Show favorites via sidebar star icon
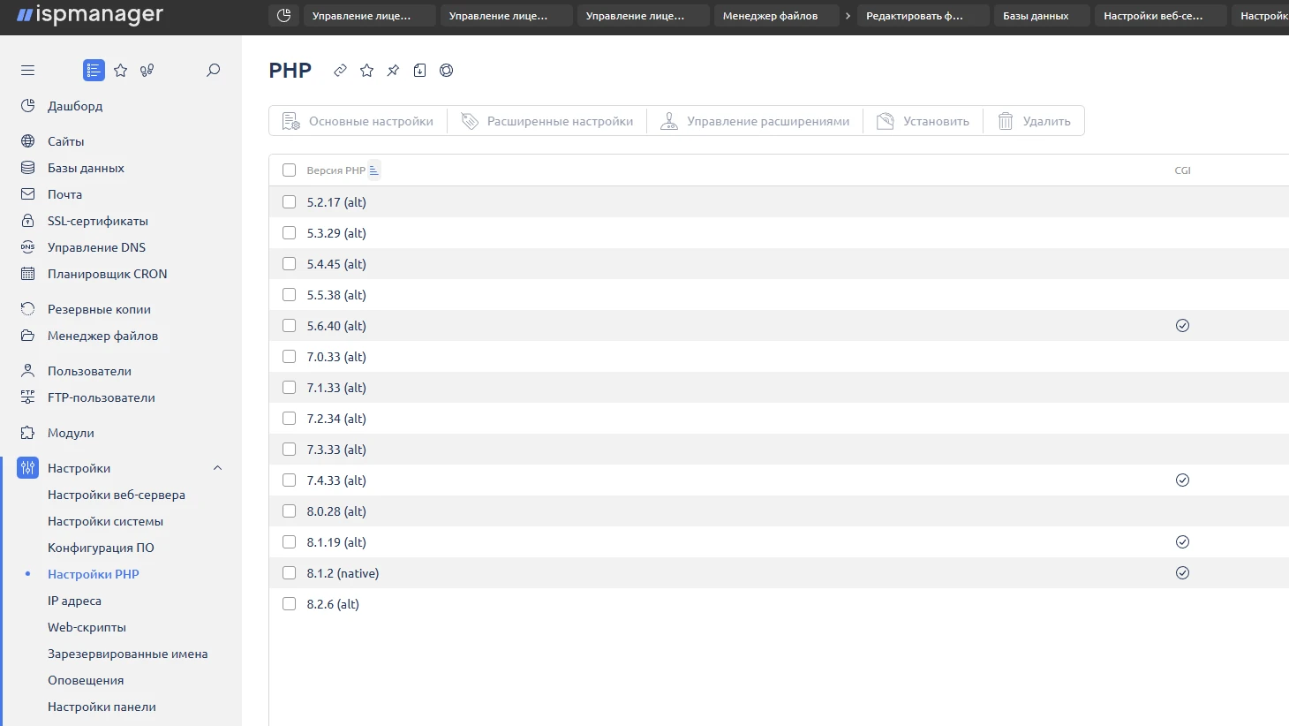Image resolution: width=1289 pixels, height=726 pixels. click(x=121, y=71)
